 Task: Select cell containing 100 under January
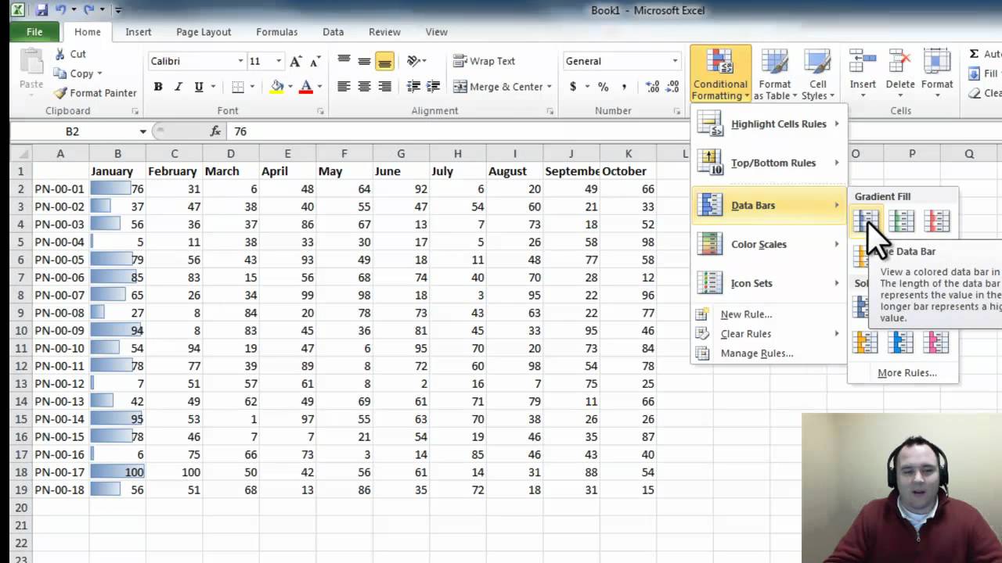pyautogui.click(x=117, y=472)
